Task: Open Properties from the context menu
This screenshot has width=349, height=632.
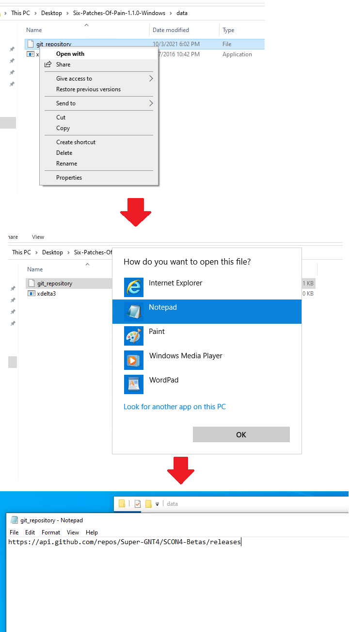Action: coord(69,178)
